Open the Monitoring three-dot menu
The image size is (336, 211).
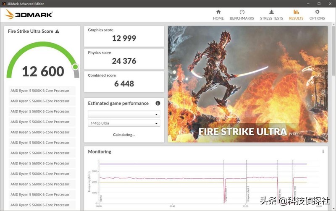[x=323, y=151]
